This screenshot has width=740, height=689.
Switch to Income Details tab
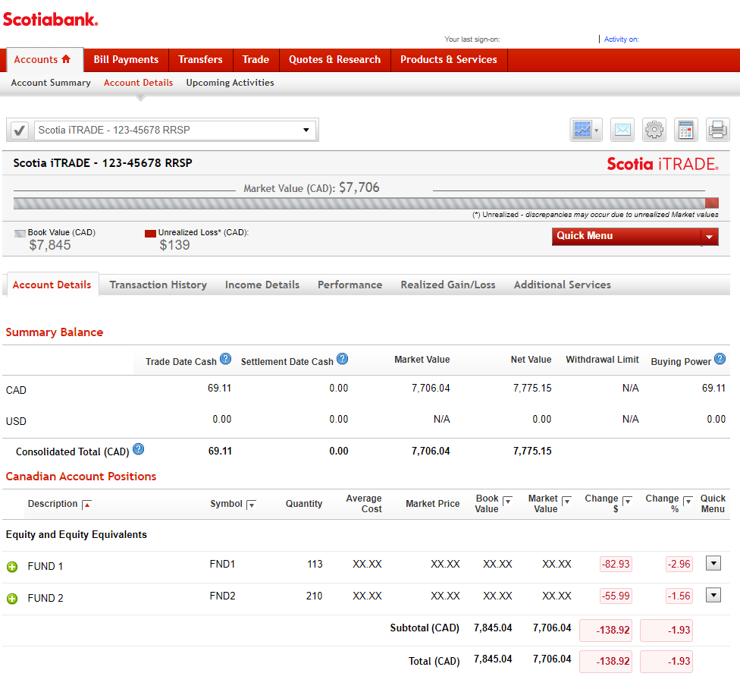(x=262, y=285)
